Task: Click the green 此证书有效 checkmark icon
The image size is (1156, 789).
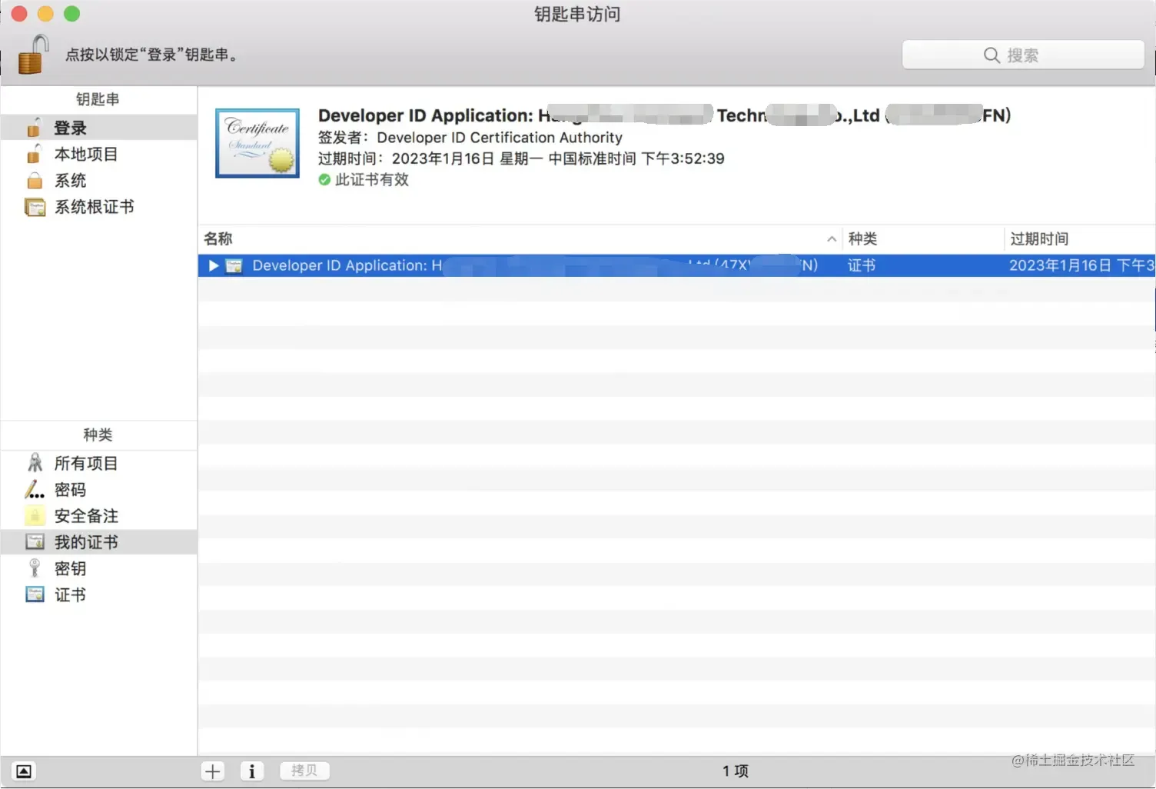Action: coord(324,179)
